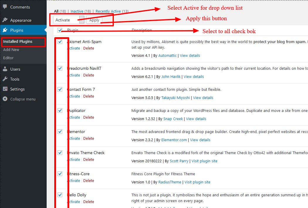Uncheck the Breadcrumb NavXT checkbox
The image size is (308, 208).
pos(60,68)
